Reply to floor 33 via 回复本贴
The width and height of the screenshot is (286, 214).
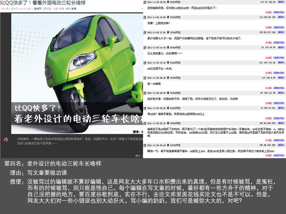(x=279, y=103)
